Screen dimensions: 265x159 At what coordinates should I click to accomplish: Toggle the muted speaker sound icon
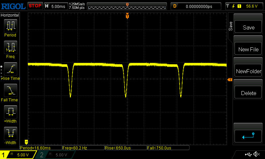[256, 154]
